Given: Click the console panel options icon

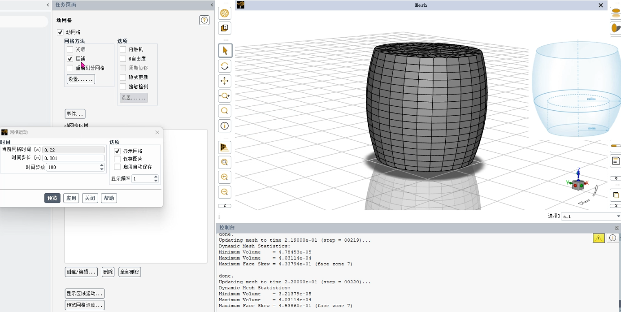Looking at the screenshot, I should tap(617, 228).
